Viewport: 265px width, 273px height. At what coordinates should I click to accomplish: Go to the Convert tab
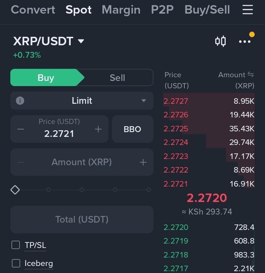[x=33, y=10]
